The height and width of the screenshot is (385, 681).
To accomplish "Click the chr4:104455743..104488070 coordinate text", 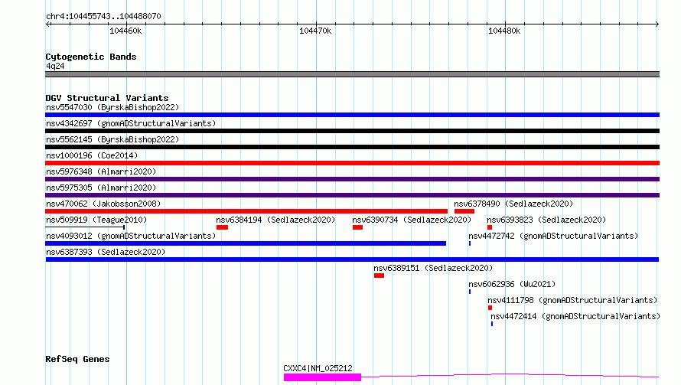I will [x=103, y=16].
